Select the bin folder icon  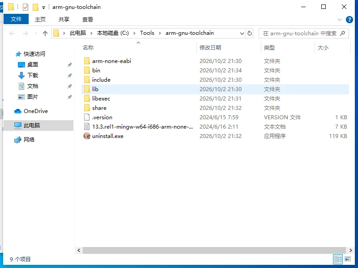click(x=87, y=70)
